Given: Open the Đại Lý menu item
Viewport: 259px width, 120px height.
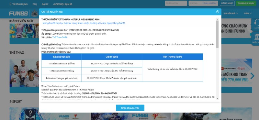Looking at the screenshot, I should tap(45, 4).
